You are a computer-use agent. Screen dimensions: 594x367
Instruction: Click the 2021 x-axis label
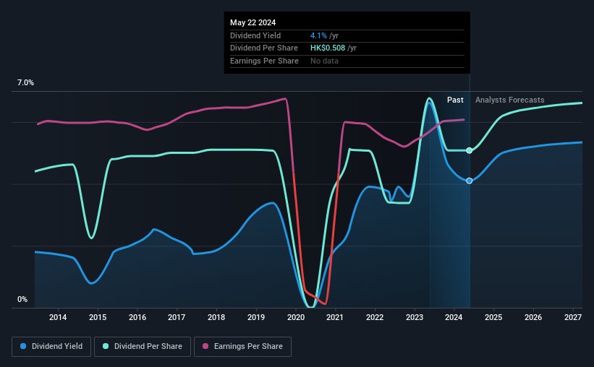pyautogui.click(x=335, y=317)
